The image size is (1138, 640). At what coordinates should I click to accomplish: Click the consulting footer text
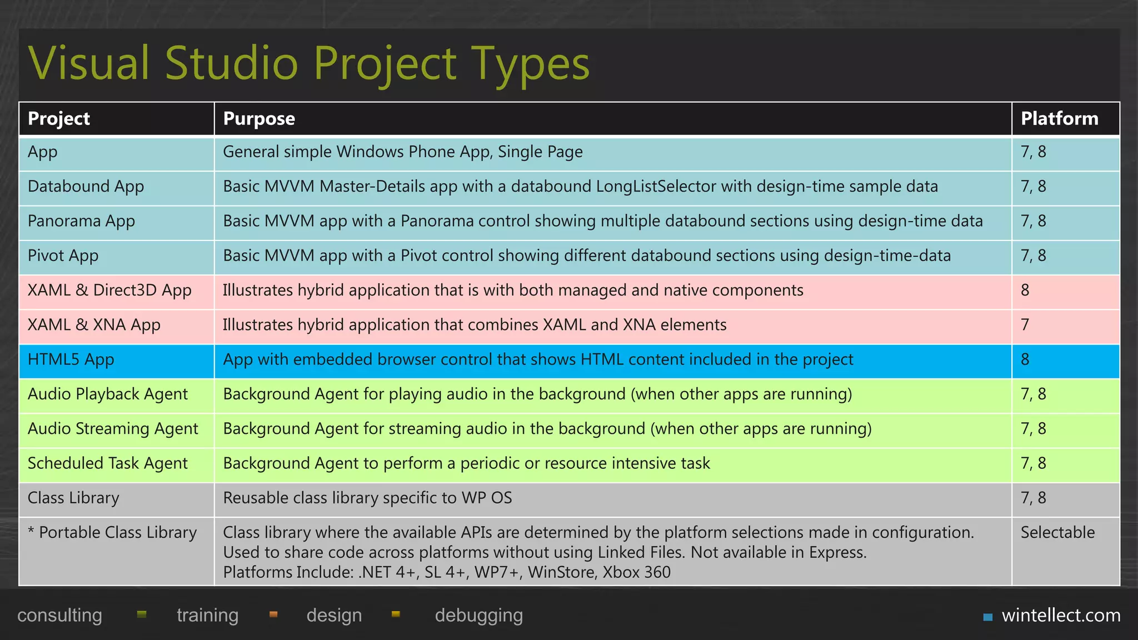pos(59,616)
